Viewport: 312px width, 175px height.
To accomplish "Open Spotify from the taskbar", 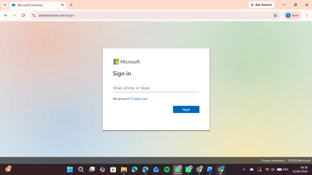I will tap(167, 169).
